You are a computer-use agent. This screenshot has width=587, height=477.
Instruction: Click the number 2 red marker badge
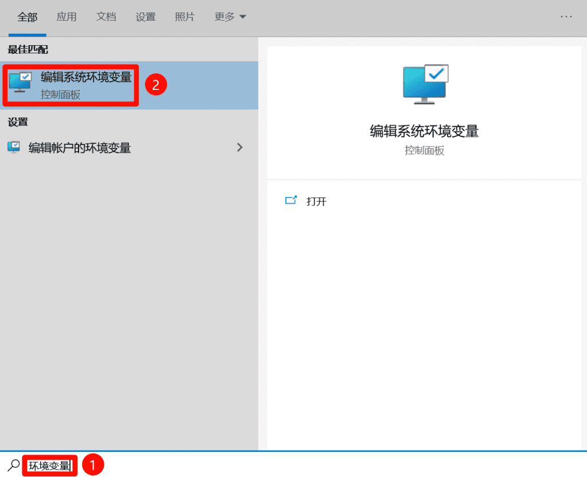[156, 84]
